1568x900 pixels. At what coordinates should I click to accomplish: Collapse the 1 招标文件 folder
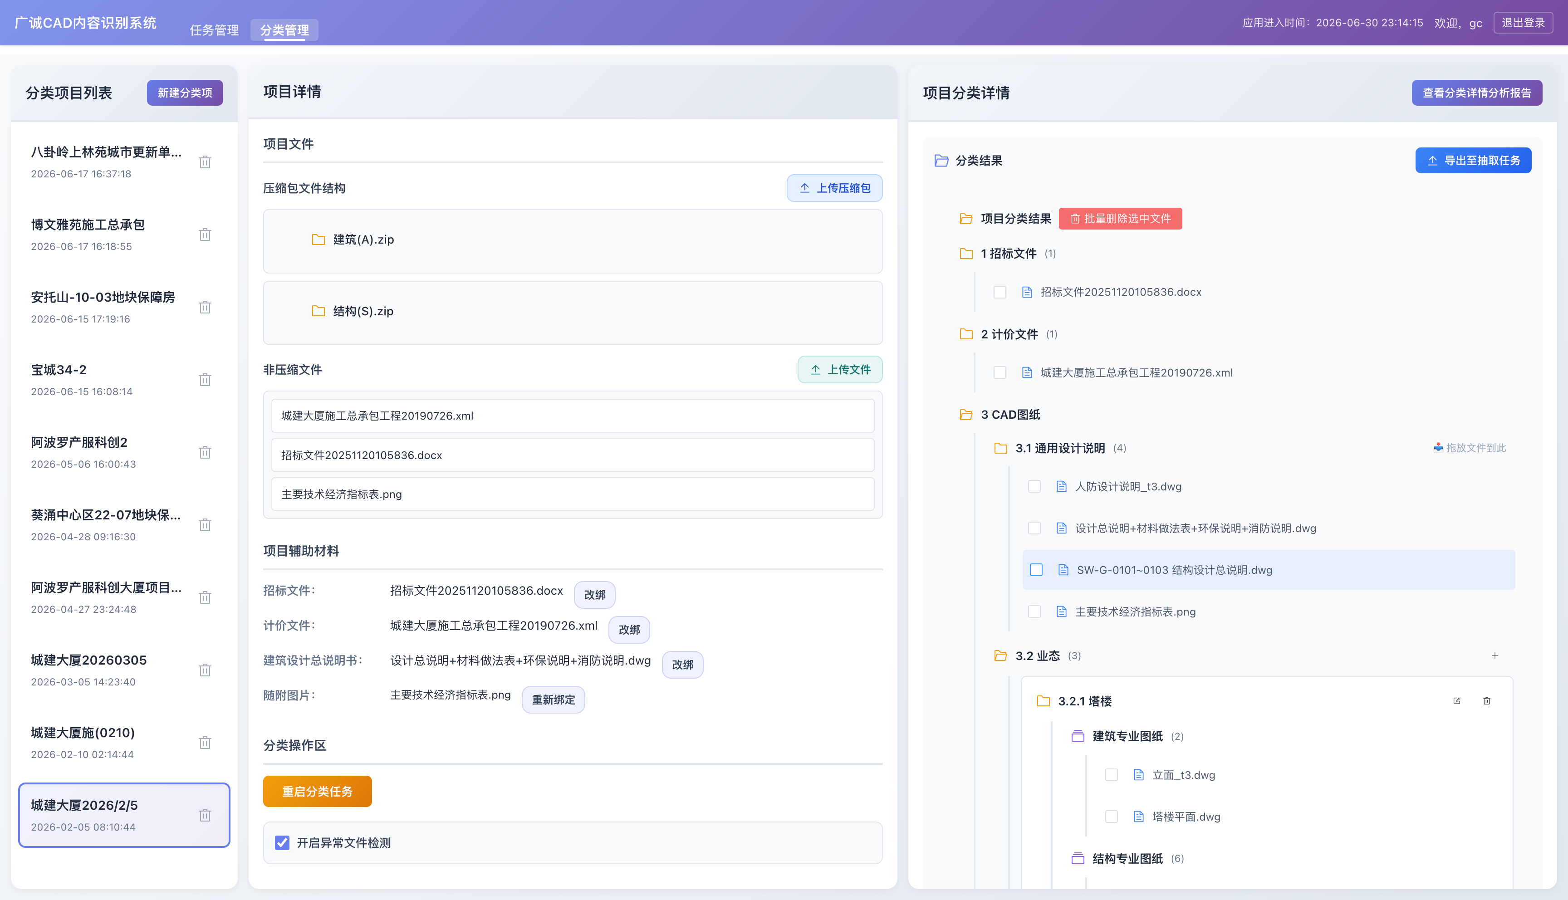(x=966, y=254)
